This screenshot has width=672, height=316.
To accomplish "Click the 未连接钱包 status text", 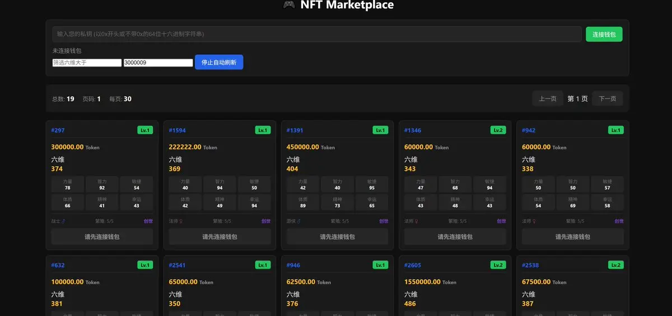I will [x=67, y=50].
